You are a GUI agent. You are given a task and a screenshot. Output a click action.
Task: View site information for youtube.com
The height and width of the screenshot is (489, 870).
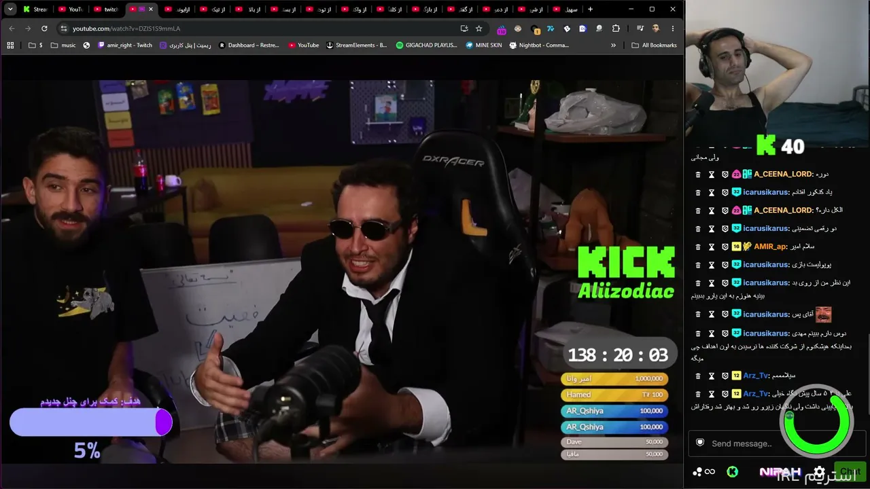coord(64,29)
